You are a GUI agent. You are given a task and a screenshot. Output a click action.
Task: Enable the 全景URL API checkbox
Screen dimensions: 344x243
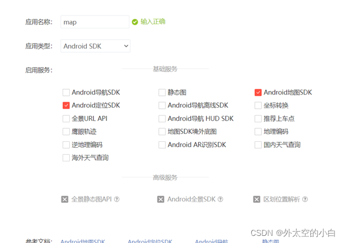66,119
